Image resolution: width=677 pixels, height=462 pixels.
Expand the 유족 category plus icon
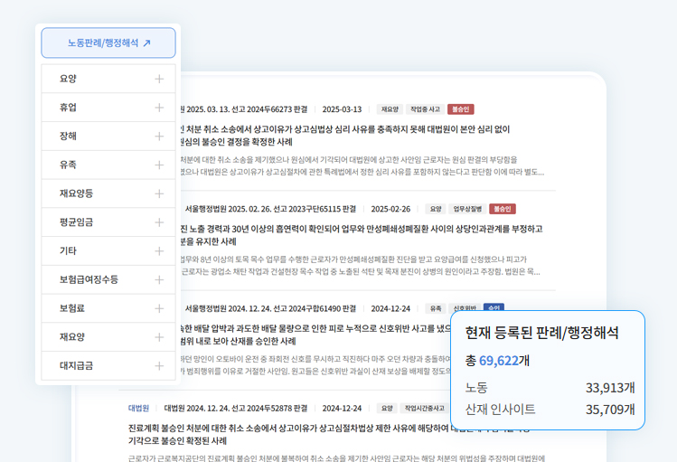pos(159,165)
